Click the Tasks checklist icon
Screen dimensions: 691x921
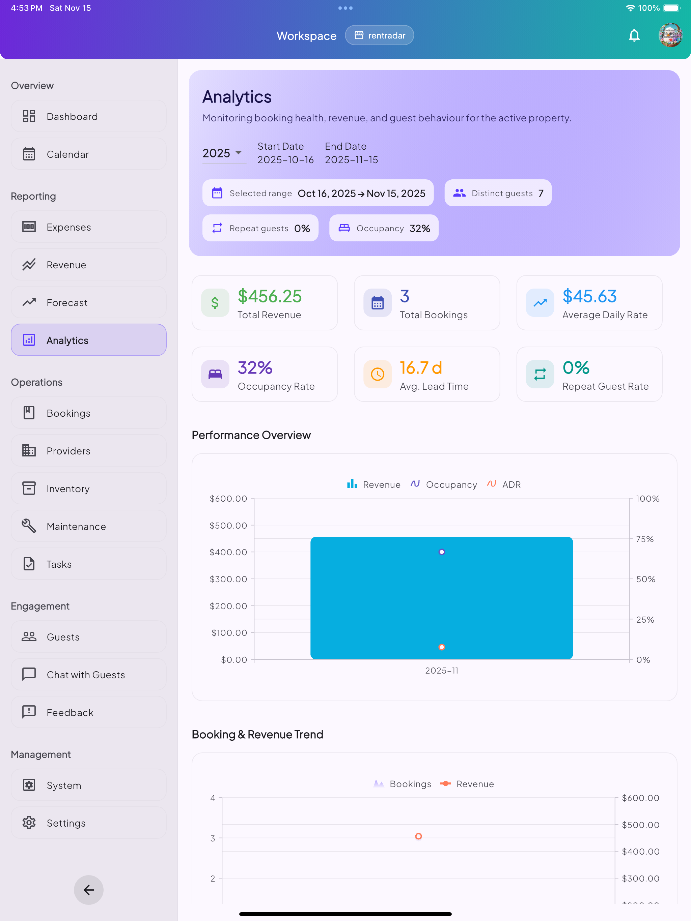(x=29, y=564)
